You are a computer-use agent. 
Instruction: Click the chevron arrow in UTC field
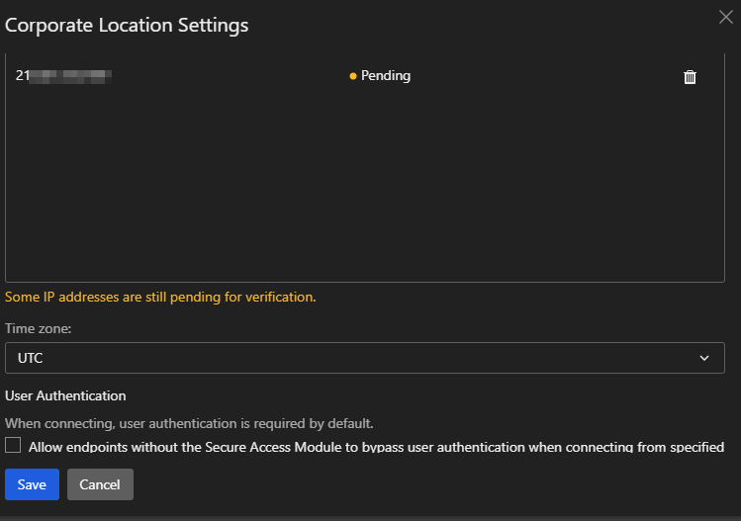pyautogui.click(x=704, y=358)
